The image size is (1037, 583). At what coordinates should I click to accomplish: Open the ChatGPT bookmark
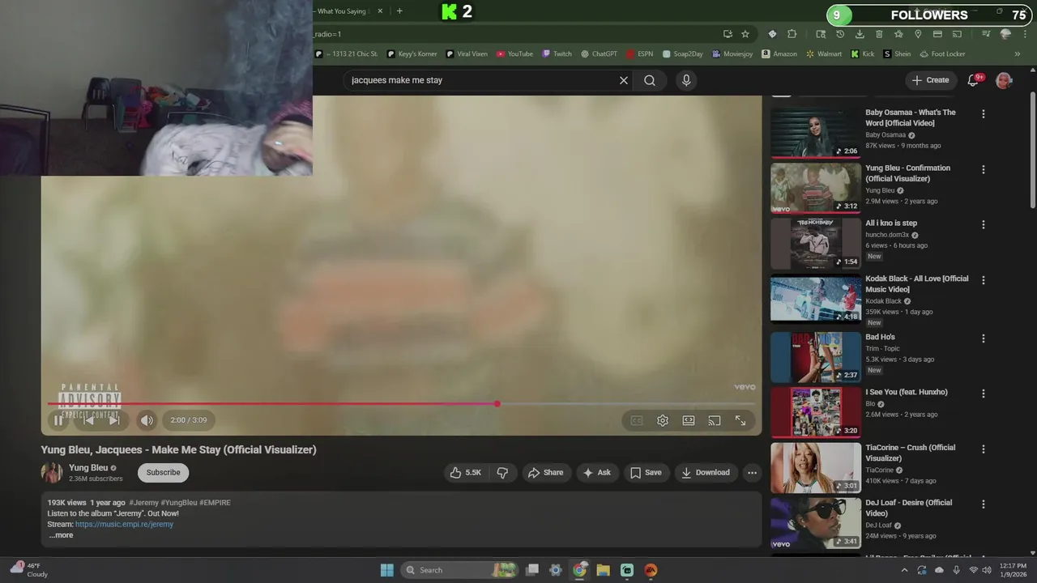(599, 54)
